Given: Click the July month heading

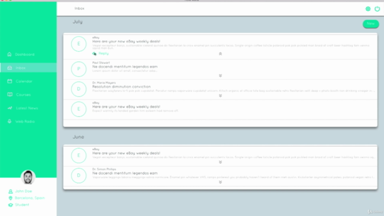Looking at the screenshot, I should (x=77, y=22).
